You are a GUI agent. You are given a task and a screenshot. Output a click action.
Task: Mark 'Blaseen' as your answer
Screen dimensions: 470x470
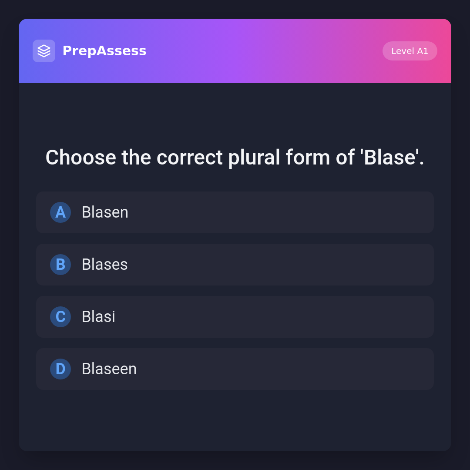109,369
